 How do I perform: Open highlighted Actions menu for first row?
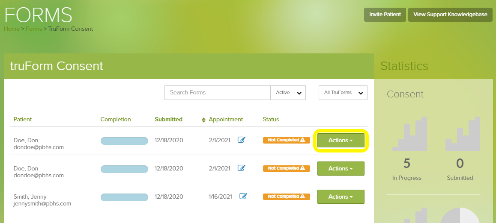pyautogui.click(x=341, y=141)
